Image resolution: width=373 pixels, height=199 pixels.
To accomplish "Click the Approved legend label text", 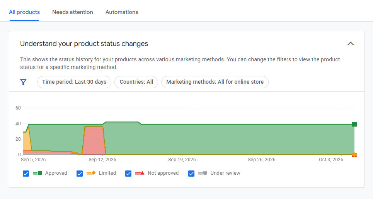I will click(x=56, y=173).
